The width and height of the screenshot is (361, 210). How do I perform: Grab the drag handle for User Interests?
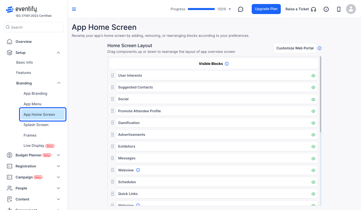(x=113, y=75)
